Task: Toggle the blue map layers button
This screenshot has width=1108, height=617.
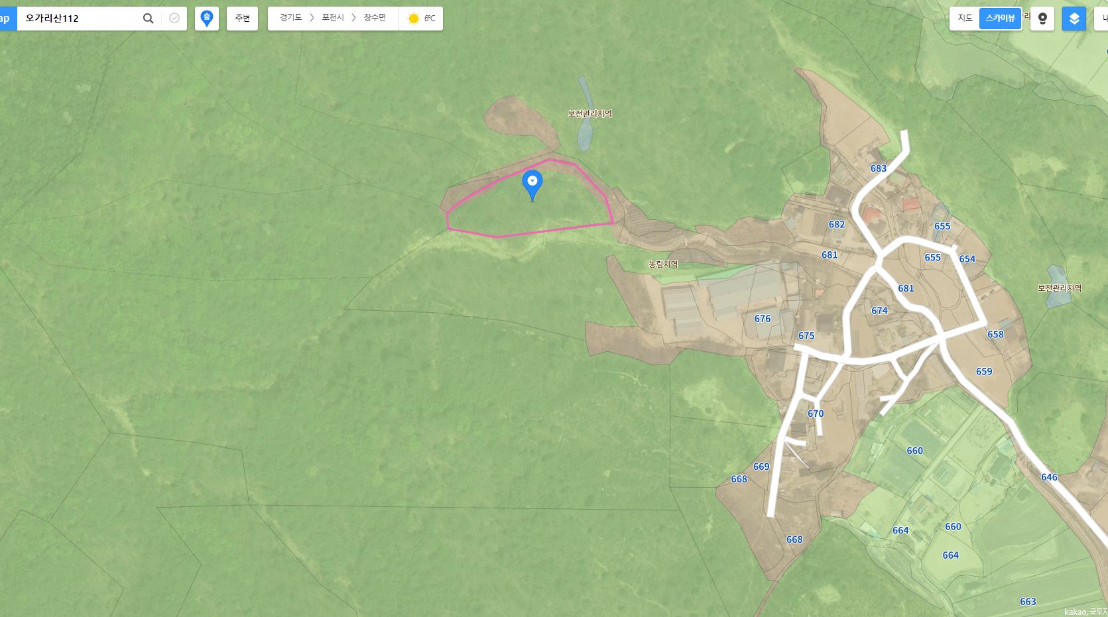Action: (1074, 19)
